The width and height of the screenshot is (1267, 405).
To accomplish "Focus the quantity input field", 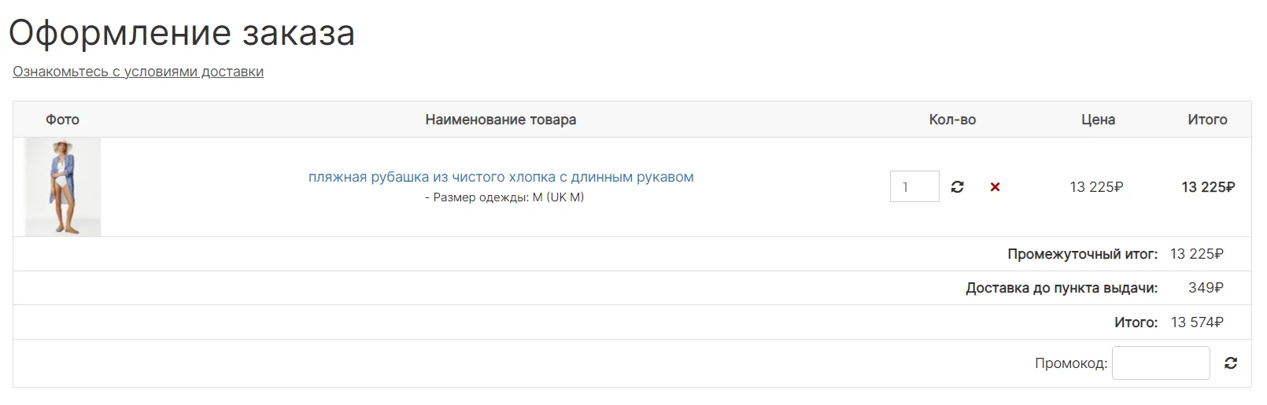I will (914, 186).
